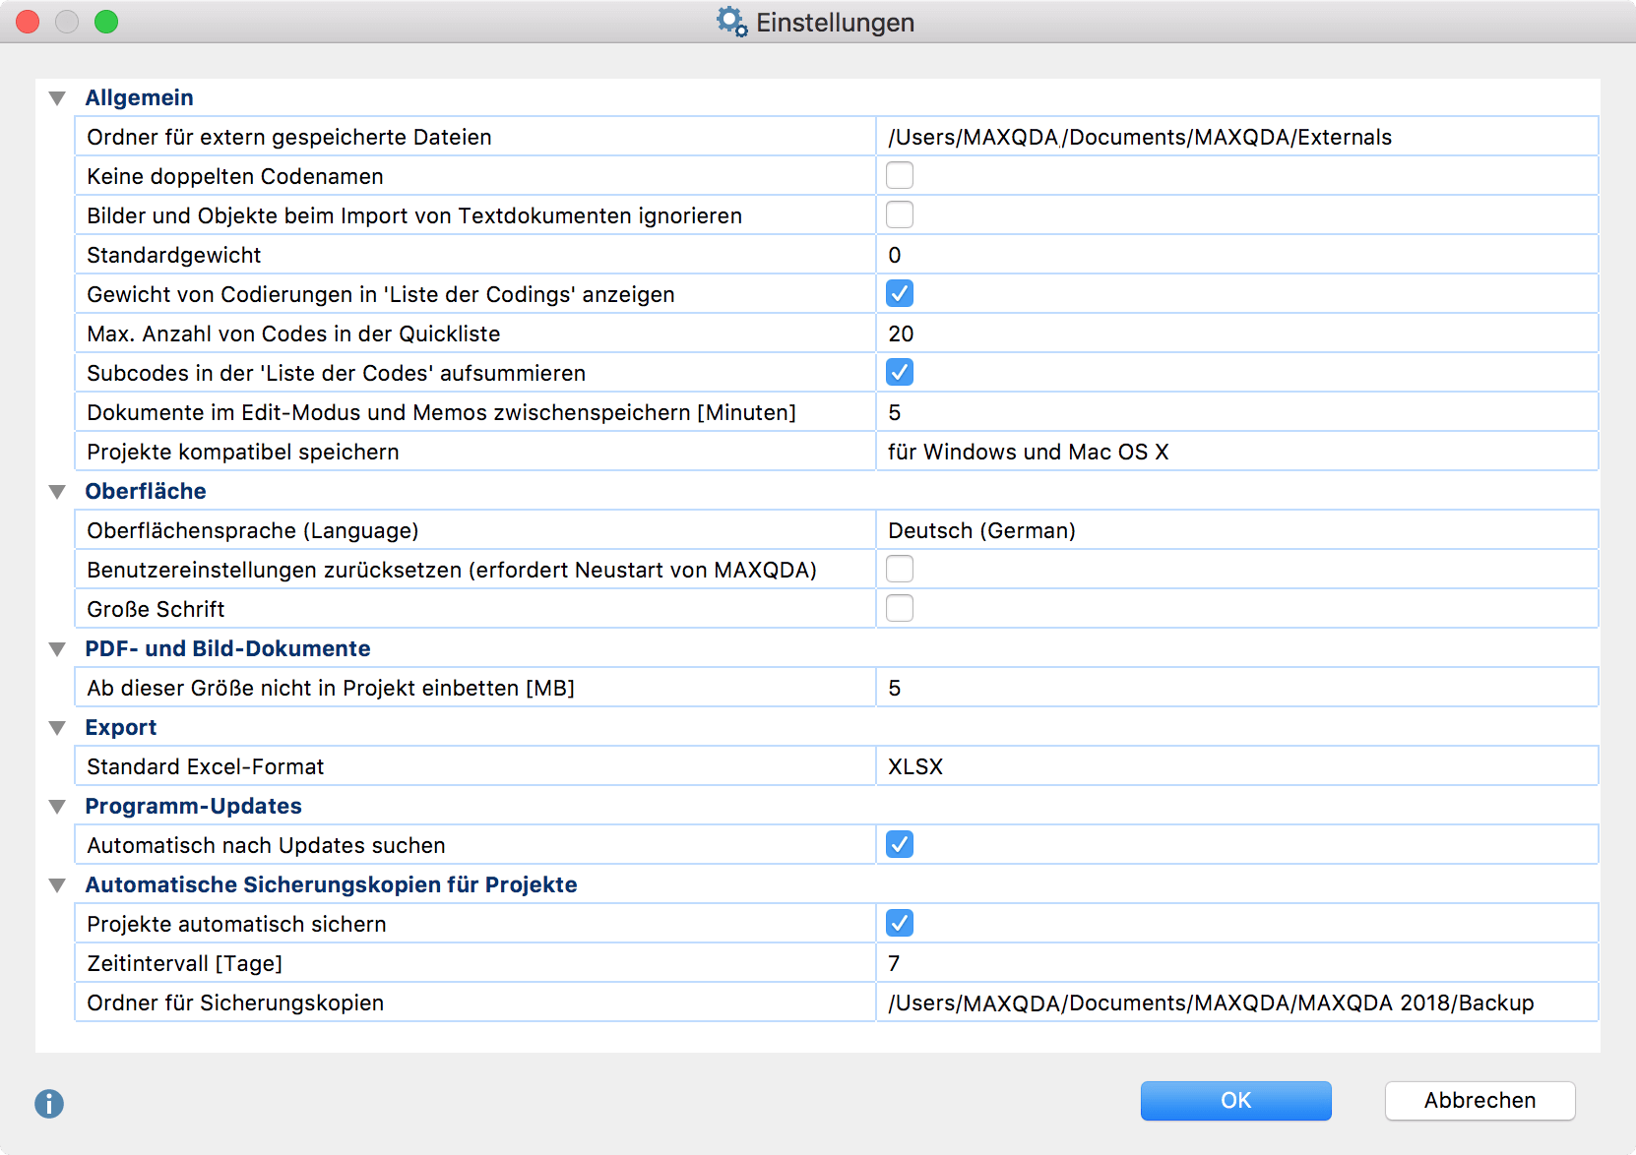Collapse the Oberfläche section
The image size is (1636, 1155).
pyautogui.click(x=57, y=491)
